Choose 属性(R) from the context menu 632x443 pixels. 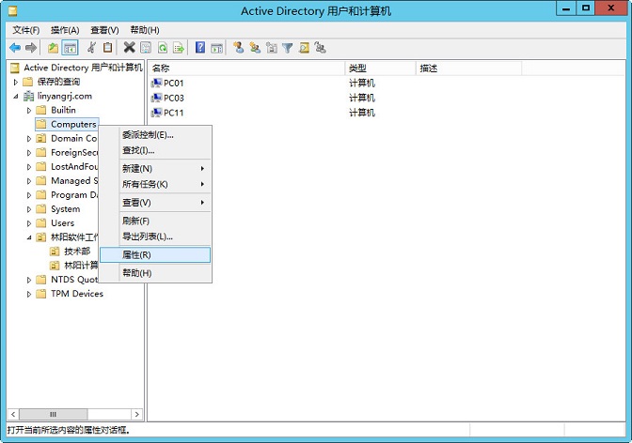pos(155,254)
